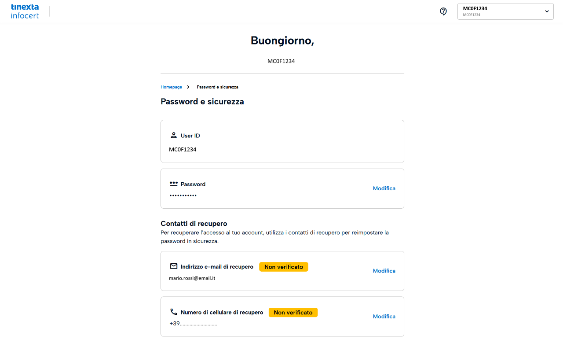The width and height of the screenshot is (563, 343).
Task: Open the help question mark icon
Action: 443,11
